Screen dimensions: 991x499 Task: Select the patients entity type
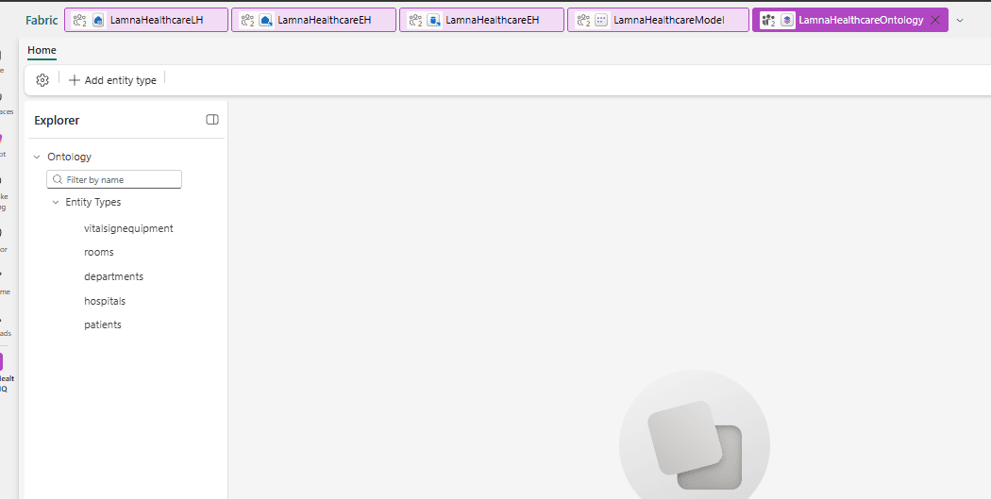pos(102,324)
